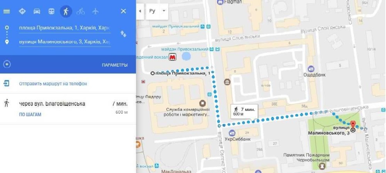This screenshot has height=173, width=386.
Task: Select best travel mode directions icon
Action: (22, 11)
